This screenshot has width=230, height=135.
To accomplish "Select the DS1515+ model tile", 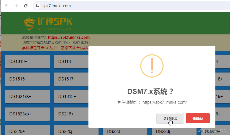I will pos(27,79).
